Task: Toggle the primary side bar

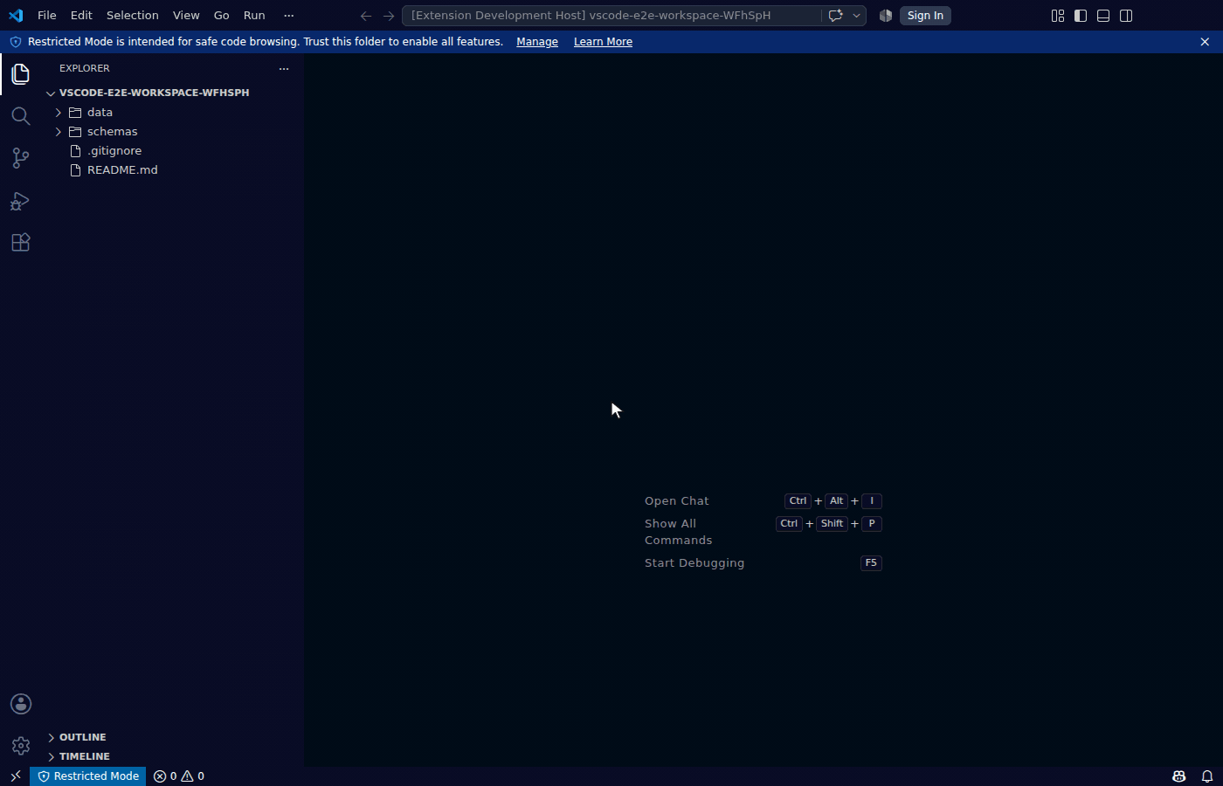Action: 1081,16
